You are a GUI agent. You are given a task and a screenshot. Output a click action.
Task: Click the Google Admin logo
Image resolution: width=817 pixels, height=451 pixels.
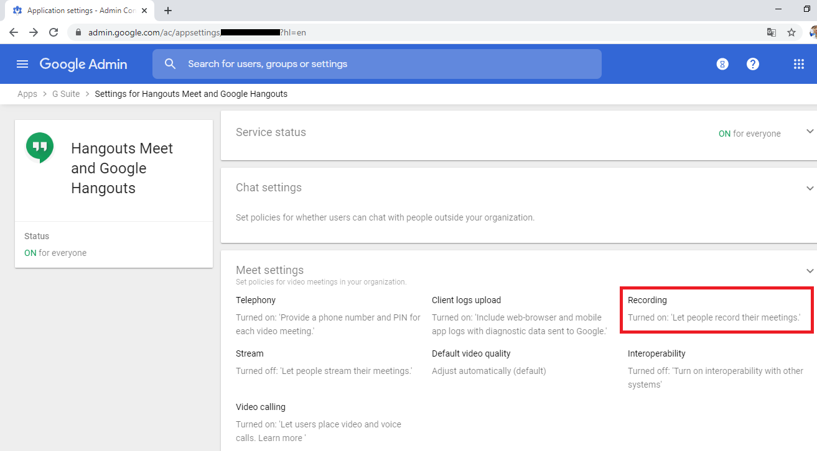[x=83, y=64]
